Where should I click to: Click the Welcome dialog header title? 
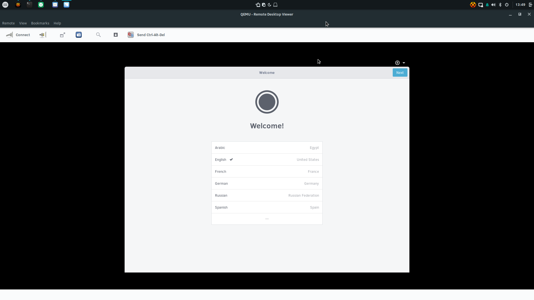(267, 73)
